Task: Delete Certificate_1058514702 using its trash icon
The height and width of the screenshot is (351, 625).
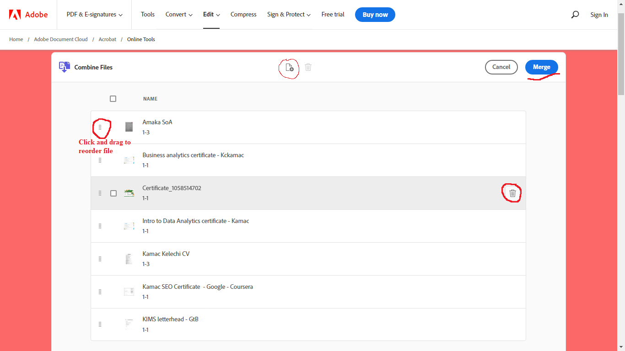Action: point(512,193)
